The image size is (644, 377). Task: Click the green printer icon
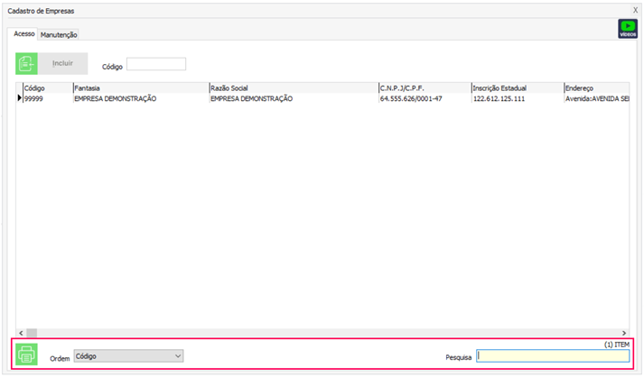pyautogui.click(x=27, y=354)
